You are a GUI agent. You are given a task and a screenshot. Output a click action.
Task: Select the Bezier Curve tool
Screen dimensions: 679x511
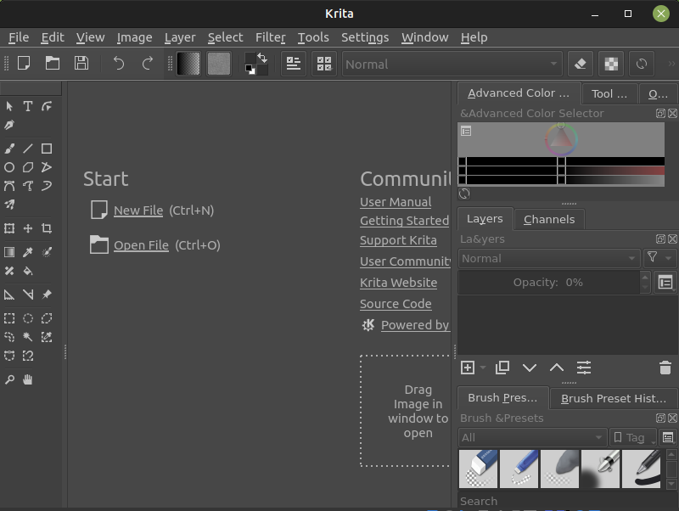[x=9, y=186]
